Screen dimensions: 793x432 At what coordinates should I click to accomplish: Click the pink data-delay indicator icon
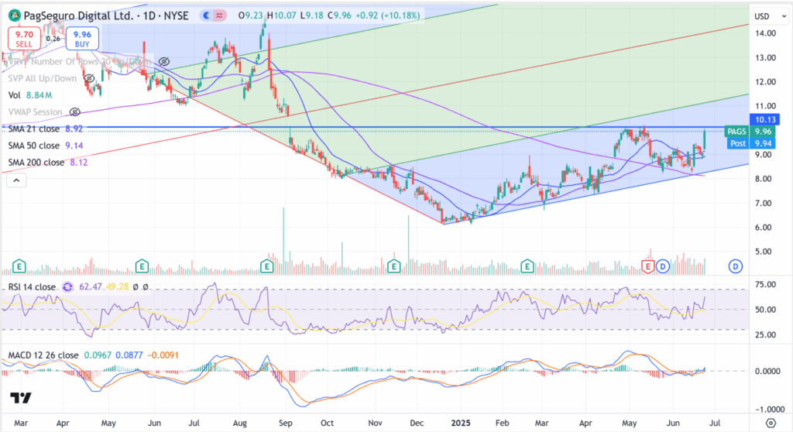(219, 15)
